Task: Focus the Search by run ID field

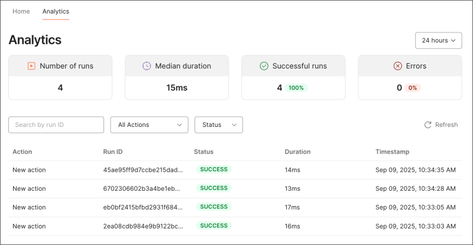Action: tap(56, 125)
